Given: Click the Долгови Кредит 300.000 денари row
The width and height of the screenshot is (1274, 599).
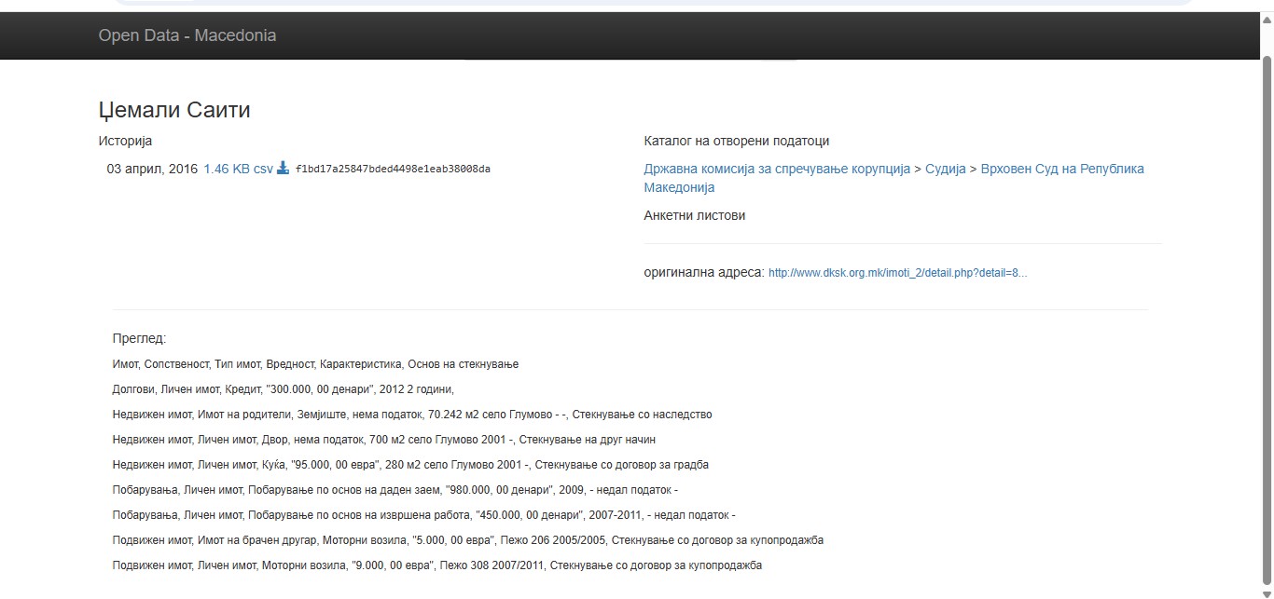Looking at the screenshot, I should (x=283, y=389).
